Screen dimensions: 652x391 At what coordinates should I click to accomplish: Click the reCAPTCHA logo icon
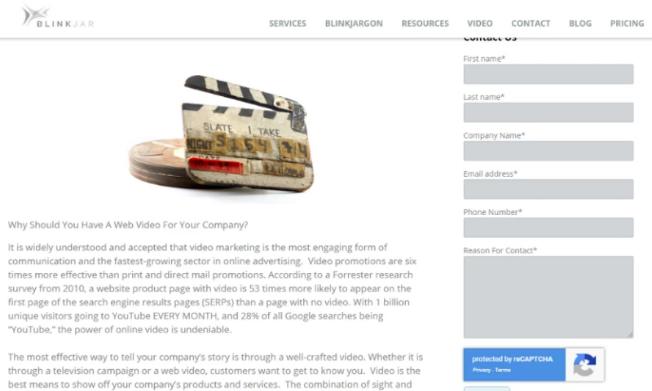584,364
